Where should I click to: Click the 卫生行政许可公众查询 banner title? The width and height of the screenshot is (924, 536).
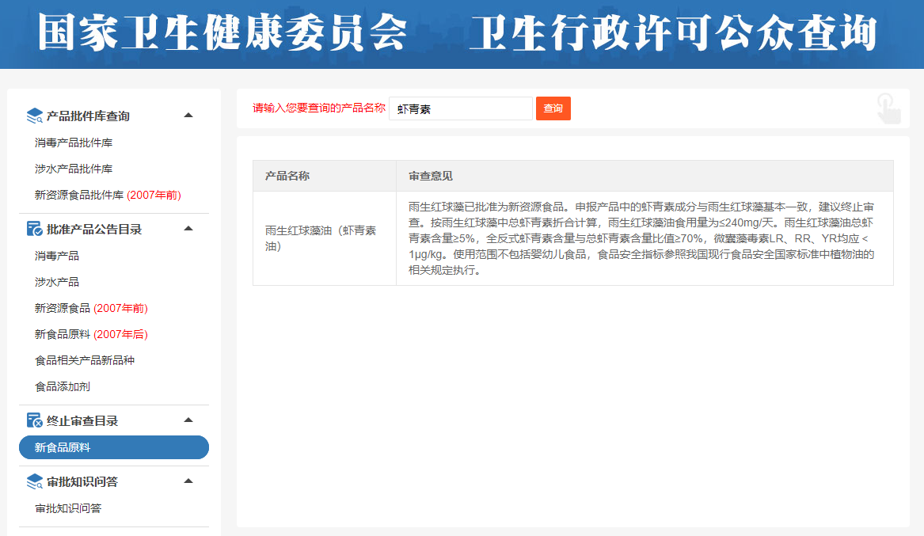point(673,32)
